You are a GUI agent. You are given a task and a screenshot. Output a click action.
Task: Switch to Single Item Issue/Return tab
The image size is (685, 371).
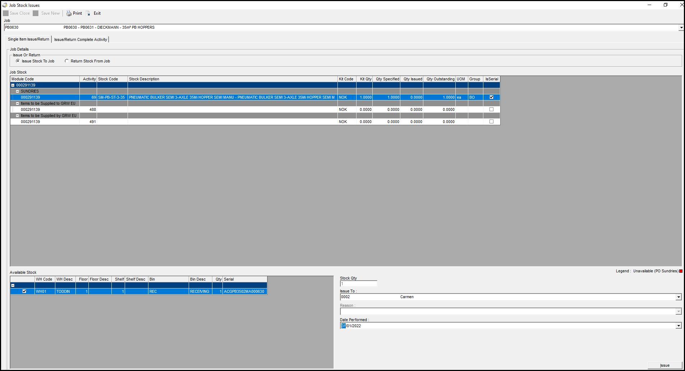point(28,39)
